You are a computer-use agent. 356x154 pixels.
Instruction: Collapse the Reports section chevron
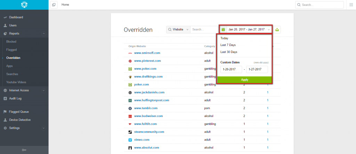(43, 34)
